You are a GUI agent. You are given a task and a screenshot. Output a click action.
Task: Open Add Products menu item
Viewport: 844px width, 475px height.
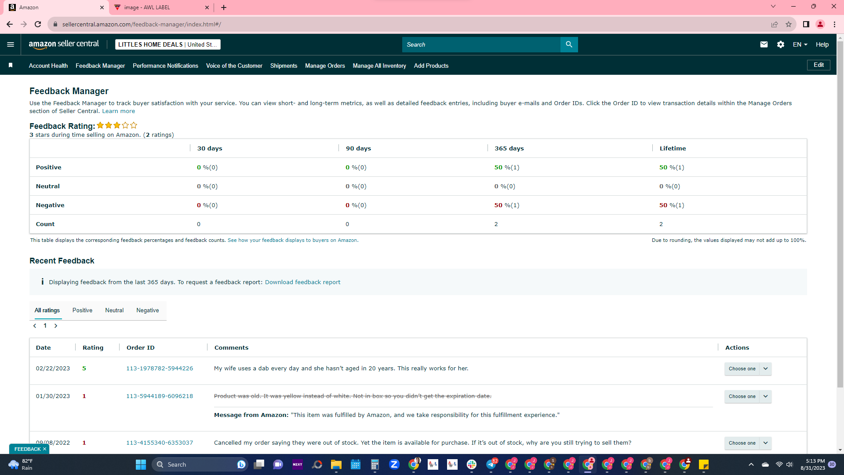pos(431,66)
